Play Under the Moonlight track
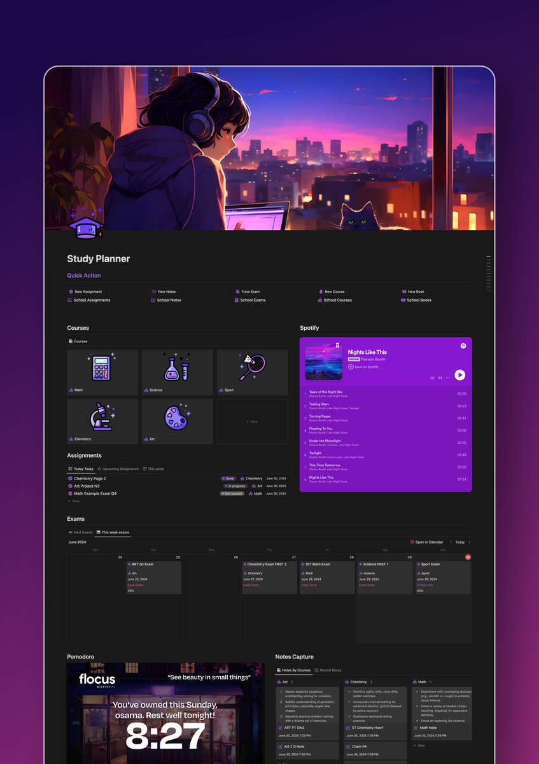539x764 pixels. [x=386, y=442]
